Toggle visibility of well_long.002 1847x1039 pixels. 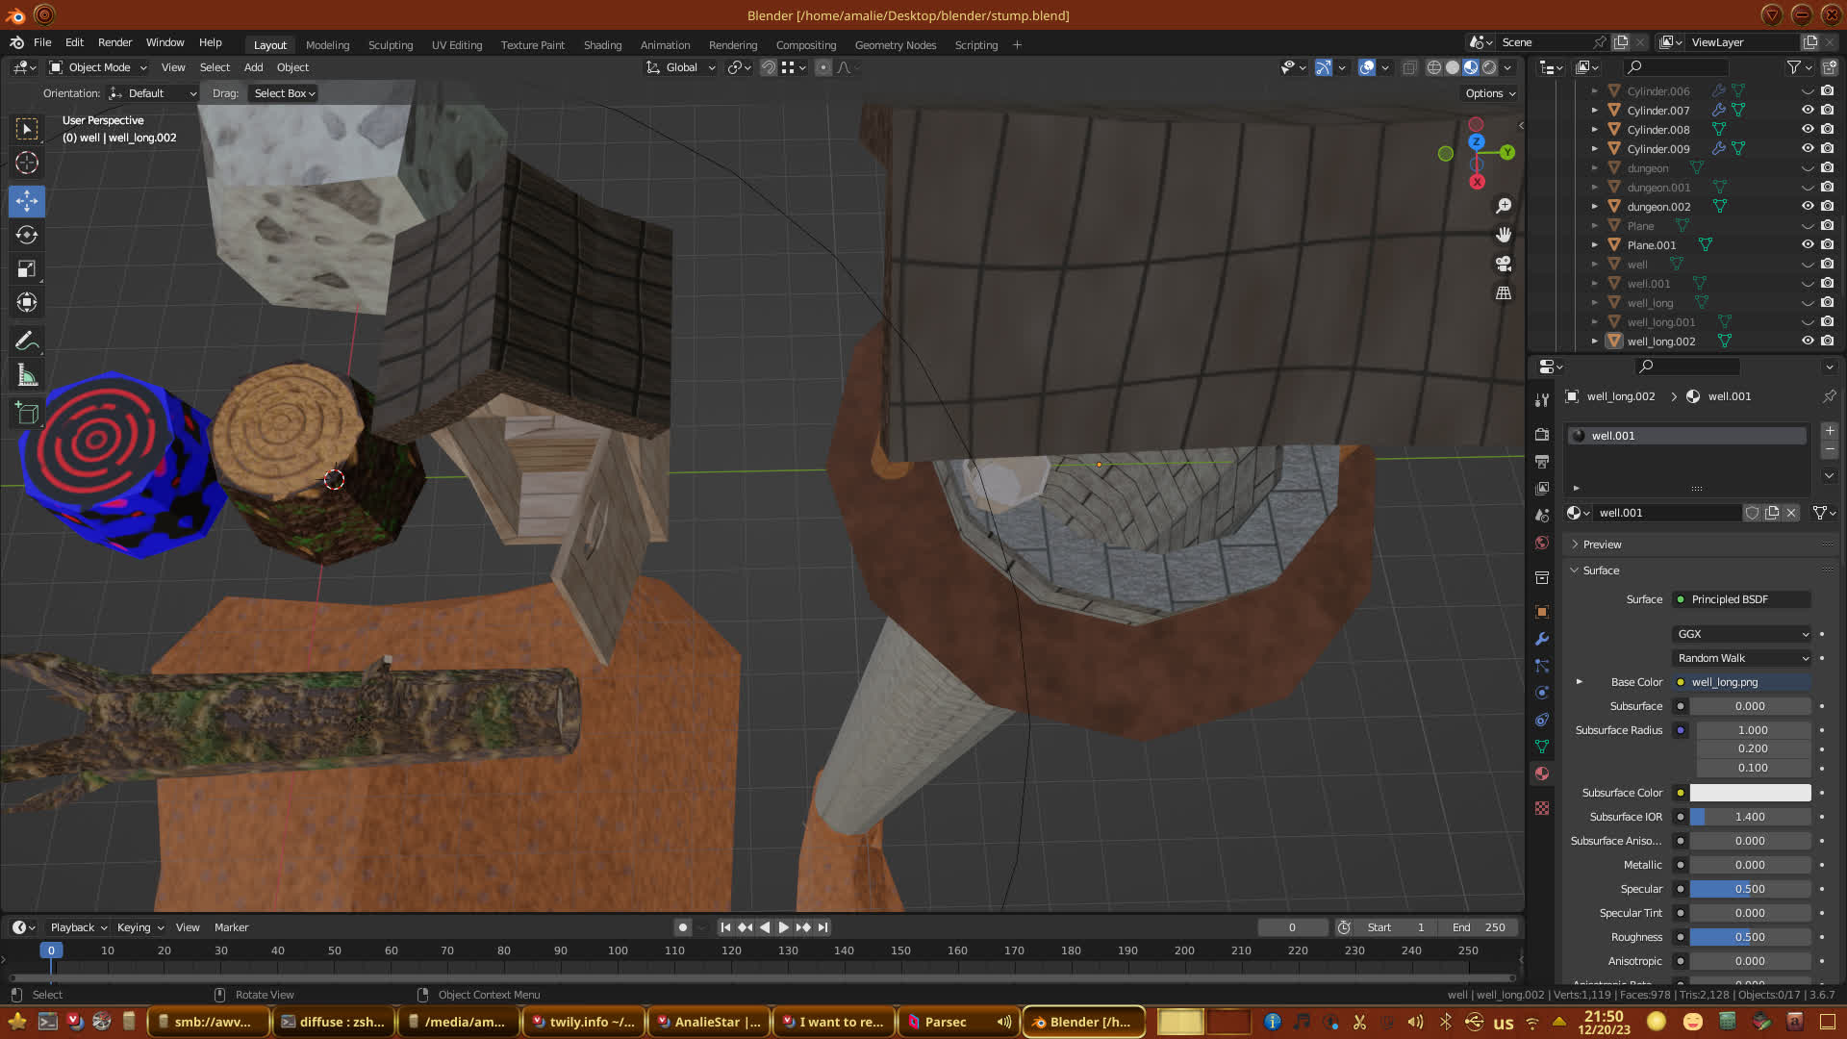[x=1808, y=341]
